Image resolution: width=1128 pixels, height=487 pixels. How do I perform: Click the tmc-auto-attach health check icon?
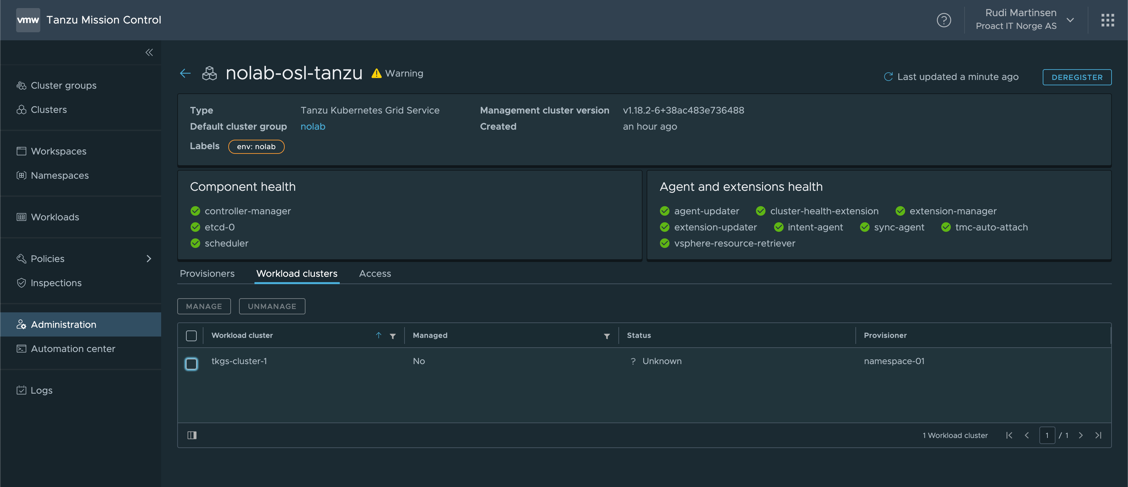coord(946,227)
